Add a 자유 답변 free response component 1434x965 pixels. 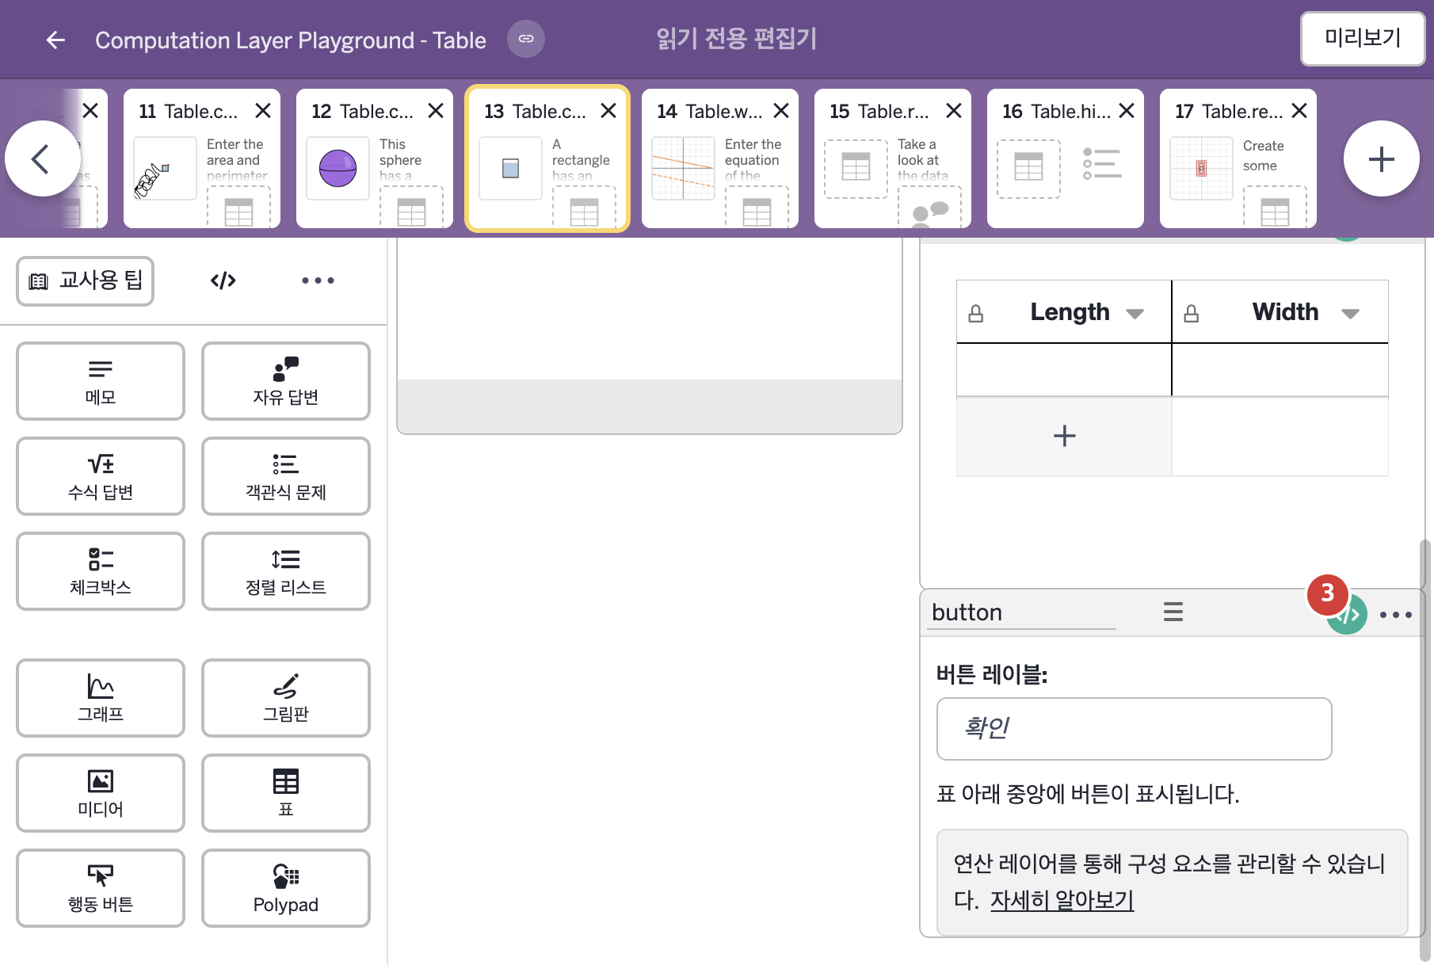[x=286, y=381]
